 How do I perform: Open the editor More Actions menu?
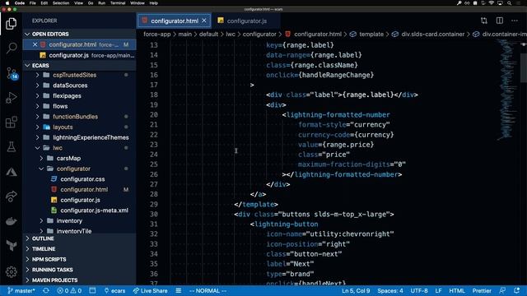515,21
